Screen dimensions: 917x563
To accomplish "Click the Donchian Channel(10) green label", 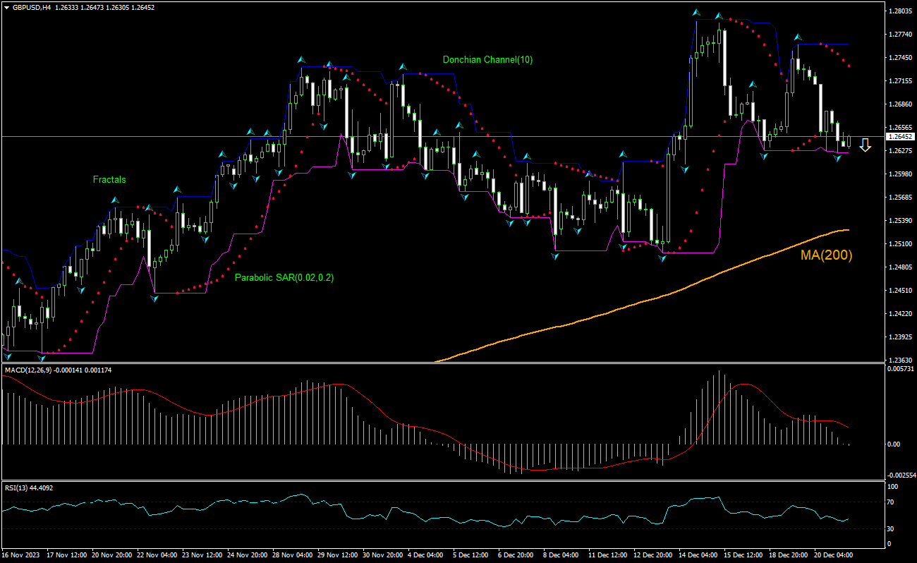I will point(487,60).
